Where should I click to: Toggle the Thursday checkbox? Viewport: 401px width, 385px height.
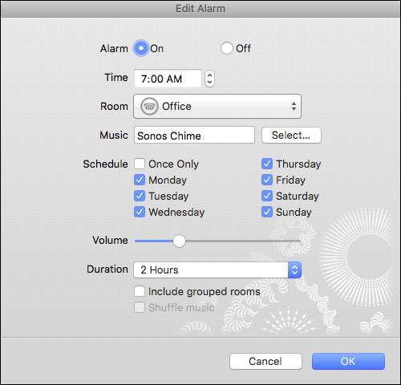pyautogui.click(x=267, y=164)
